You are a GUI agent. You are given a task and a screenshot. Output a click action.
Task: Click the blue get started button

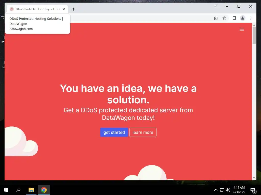pos(114,132)
